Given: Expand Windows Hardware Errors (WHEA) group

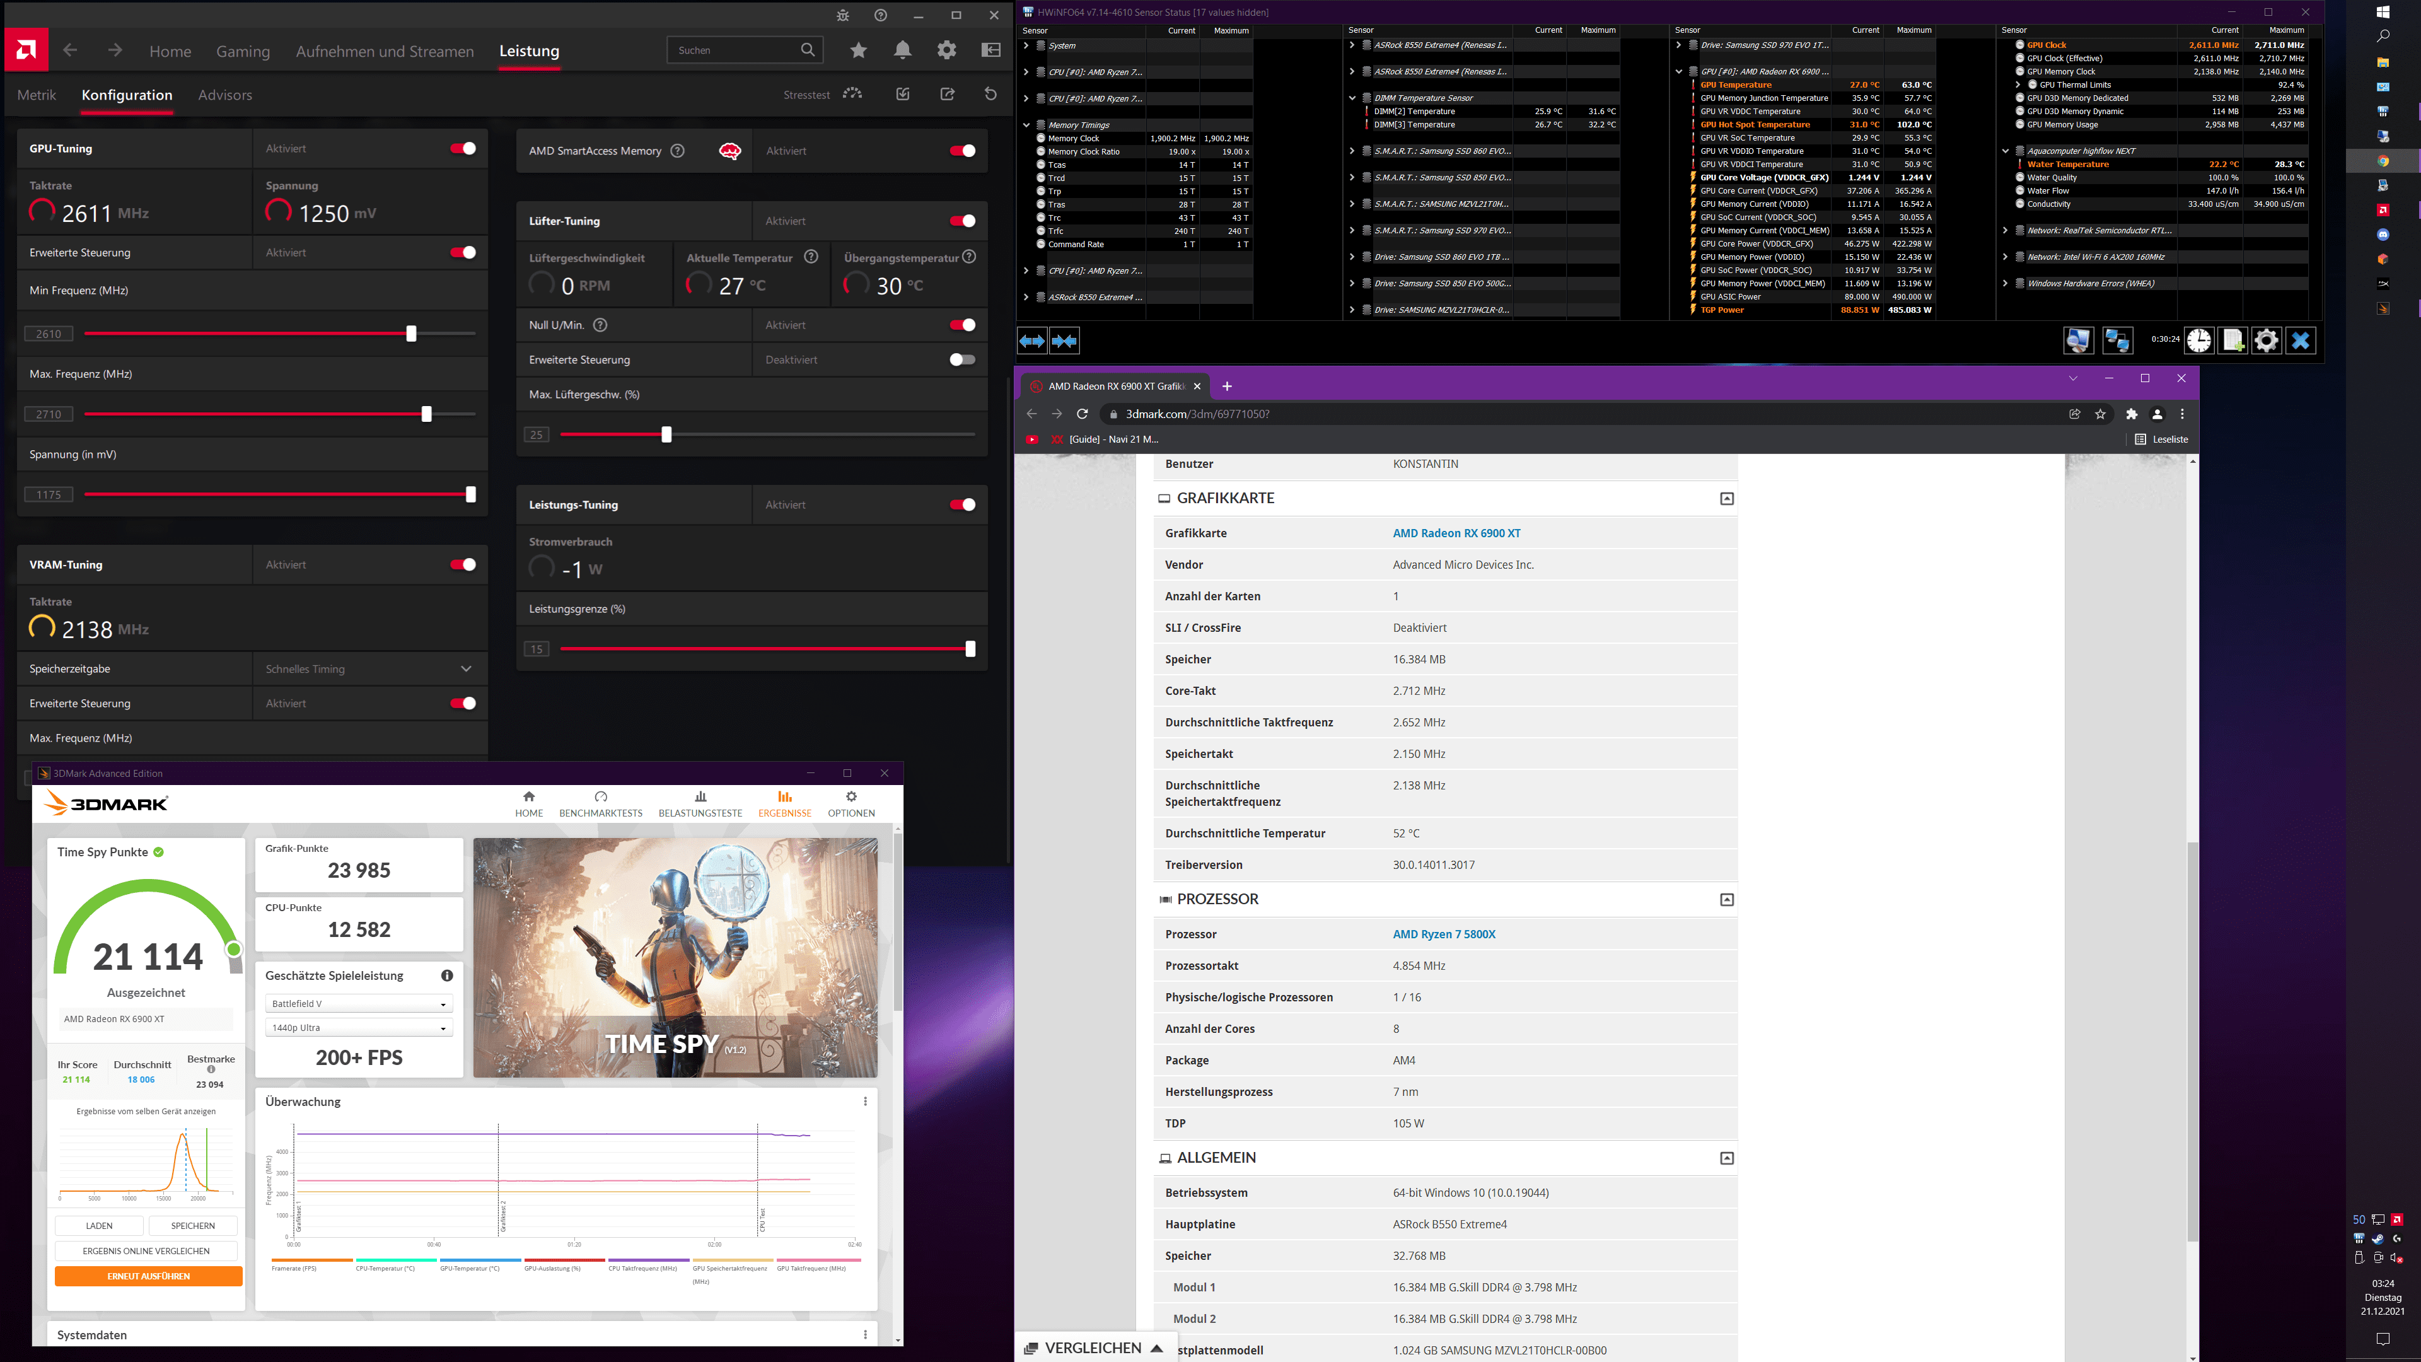Looking at the screenshot, I should click(x=2005, y=283).
